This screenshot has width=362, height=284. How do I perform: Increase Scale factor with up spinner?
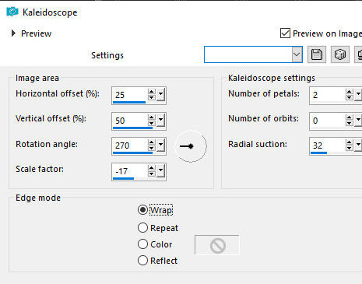152,167
